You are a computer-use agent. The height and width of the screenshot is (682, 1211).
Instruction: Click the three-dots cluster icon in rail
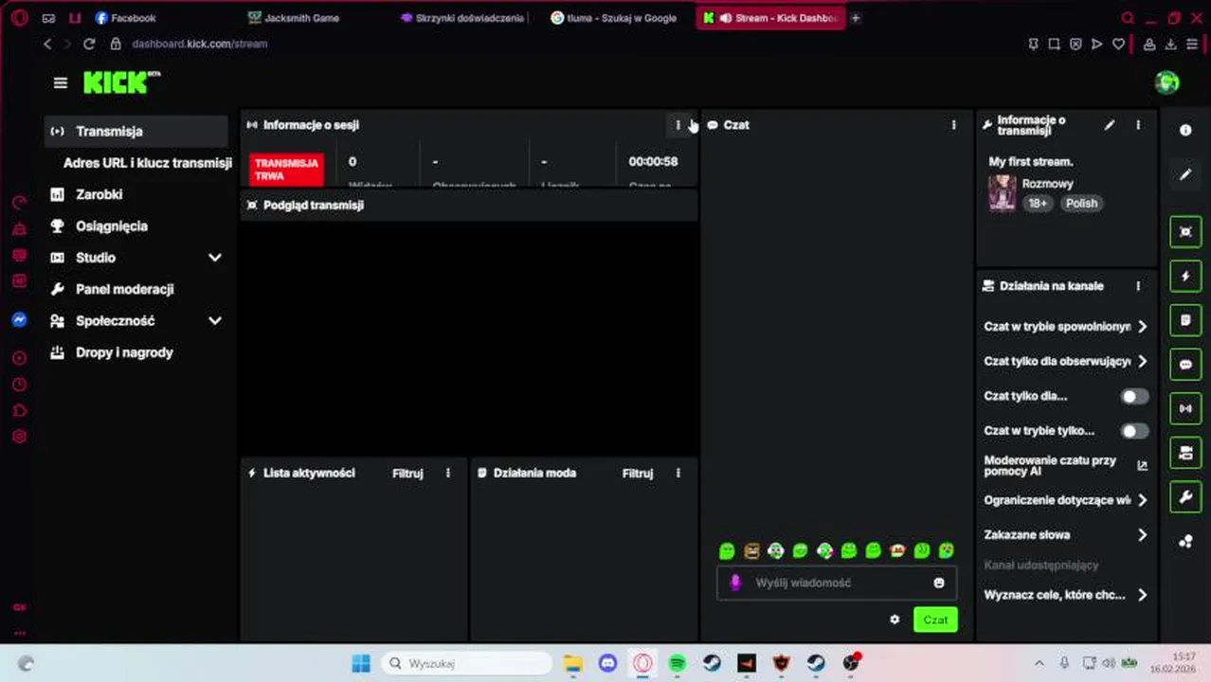coord(1185,542)
